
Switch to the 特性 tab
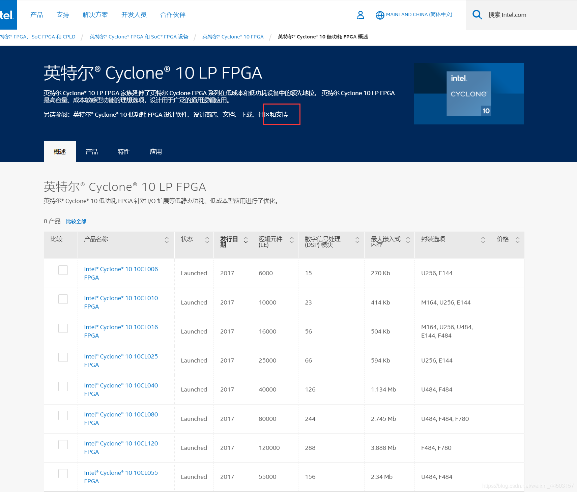pos(123,152)
